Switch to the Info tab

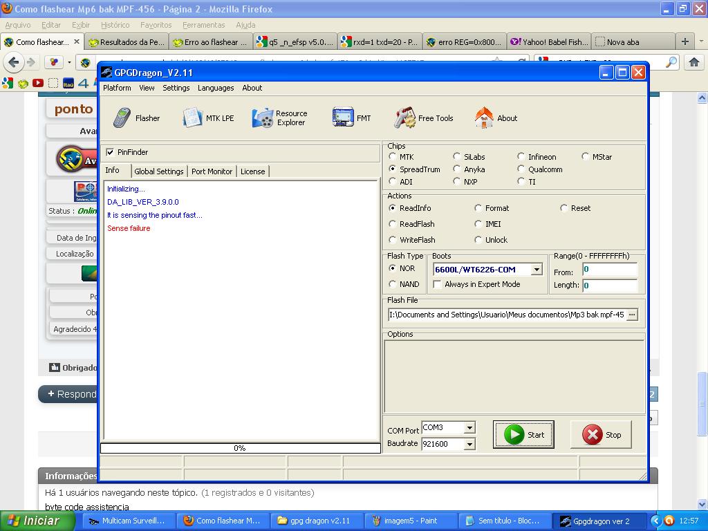(x=113, y=170)
